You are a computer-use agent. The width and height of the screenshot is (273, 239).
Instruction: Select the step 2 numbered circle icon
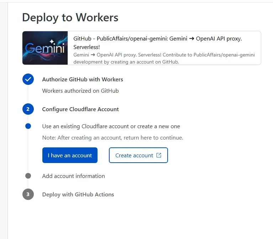point(28,109)
